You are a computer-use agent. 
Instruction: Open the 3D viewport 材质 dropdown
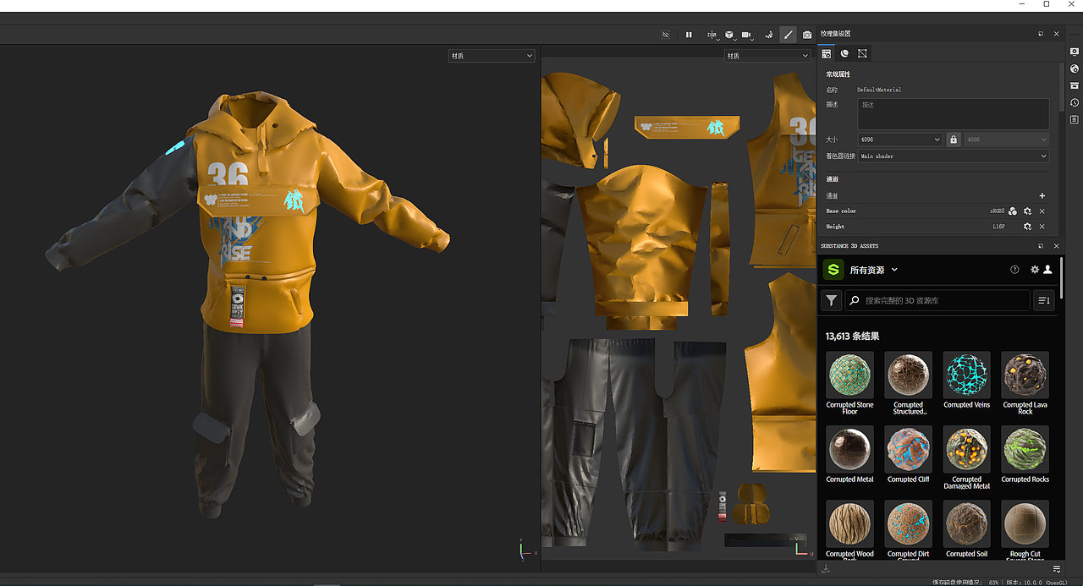pos(492,56)
